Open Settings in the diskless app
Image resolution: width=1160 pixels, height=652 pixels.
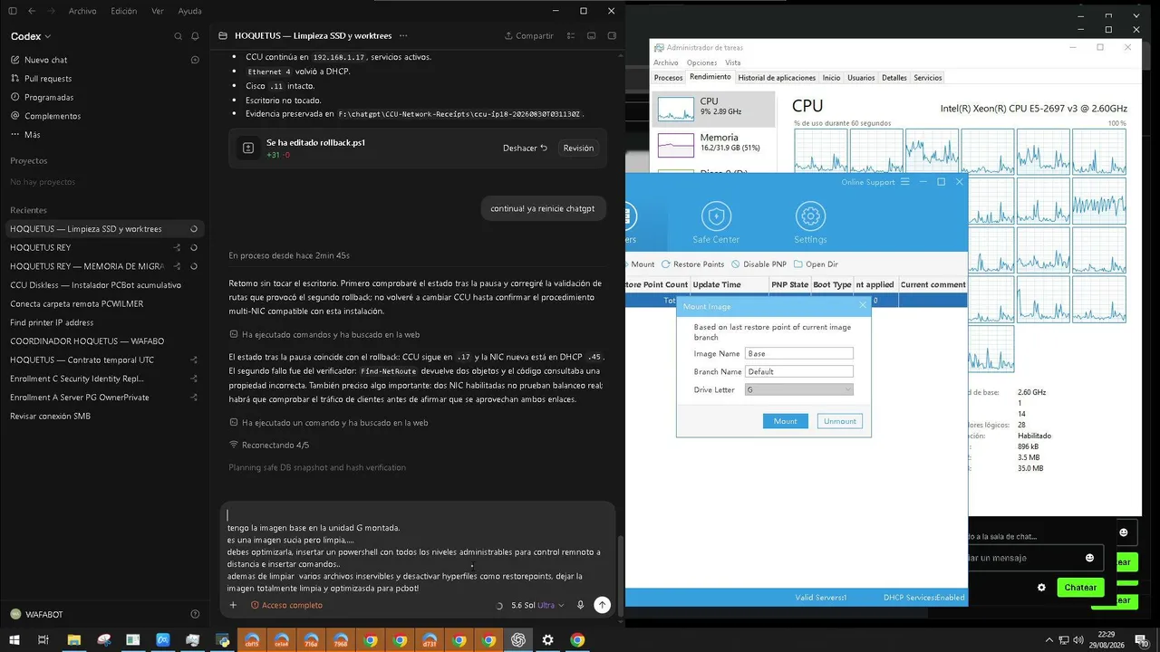pyautogui.click(x=810, y=224)
